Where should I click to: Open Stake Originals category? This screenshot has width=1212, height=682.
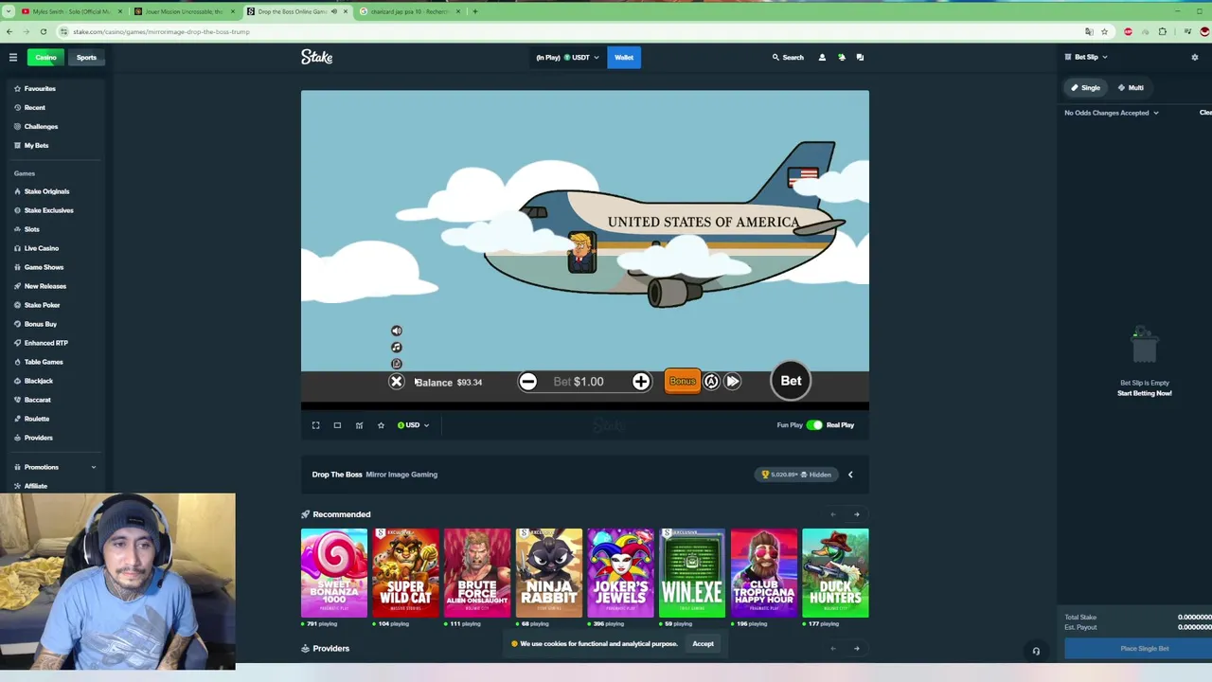[x=46, y=191]
